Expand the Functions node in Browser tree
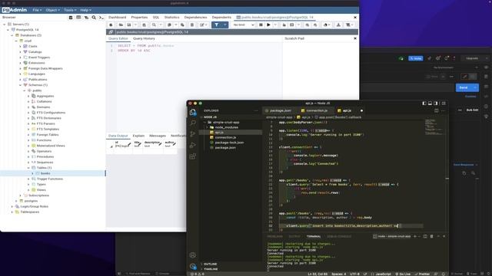Image resolution: width=492 pixels, height=276 pixels. (28, 140)
